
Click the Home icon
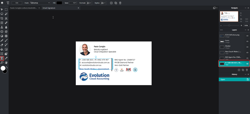click(2, 3)
